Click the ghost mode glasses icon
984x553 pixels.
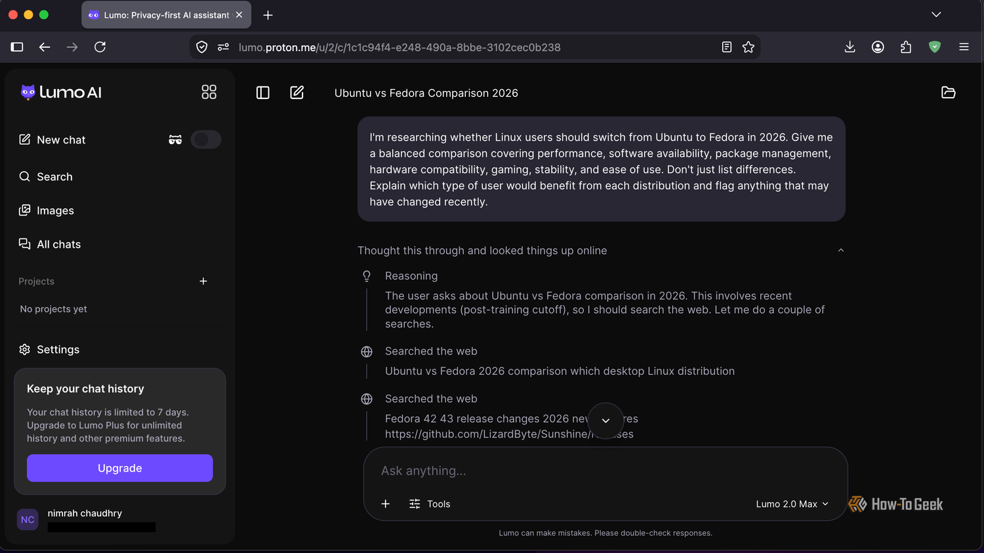click(175, 140)
